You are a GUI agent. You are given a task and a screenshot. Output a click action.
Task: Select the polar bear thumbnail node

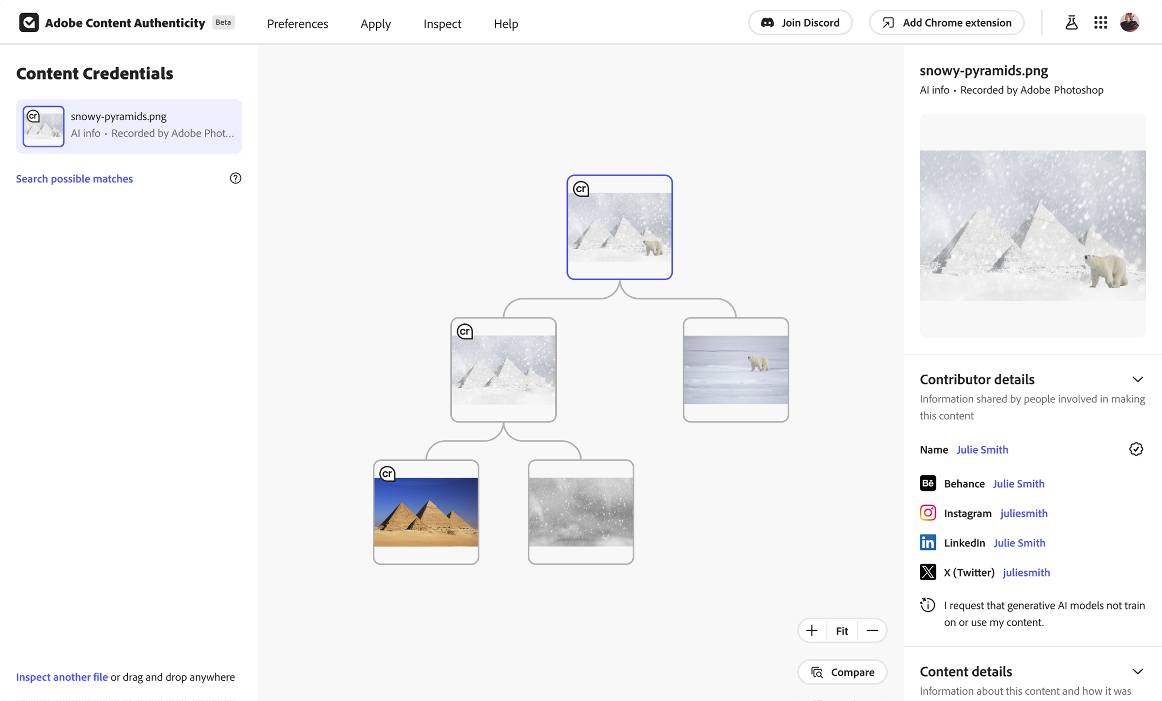735,370
